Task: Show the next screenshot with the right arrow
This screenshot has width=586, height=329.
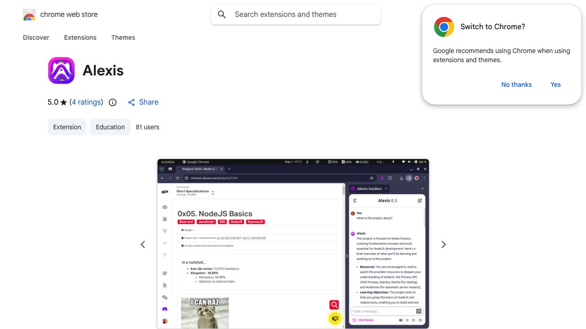Action: pos(443,244)
